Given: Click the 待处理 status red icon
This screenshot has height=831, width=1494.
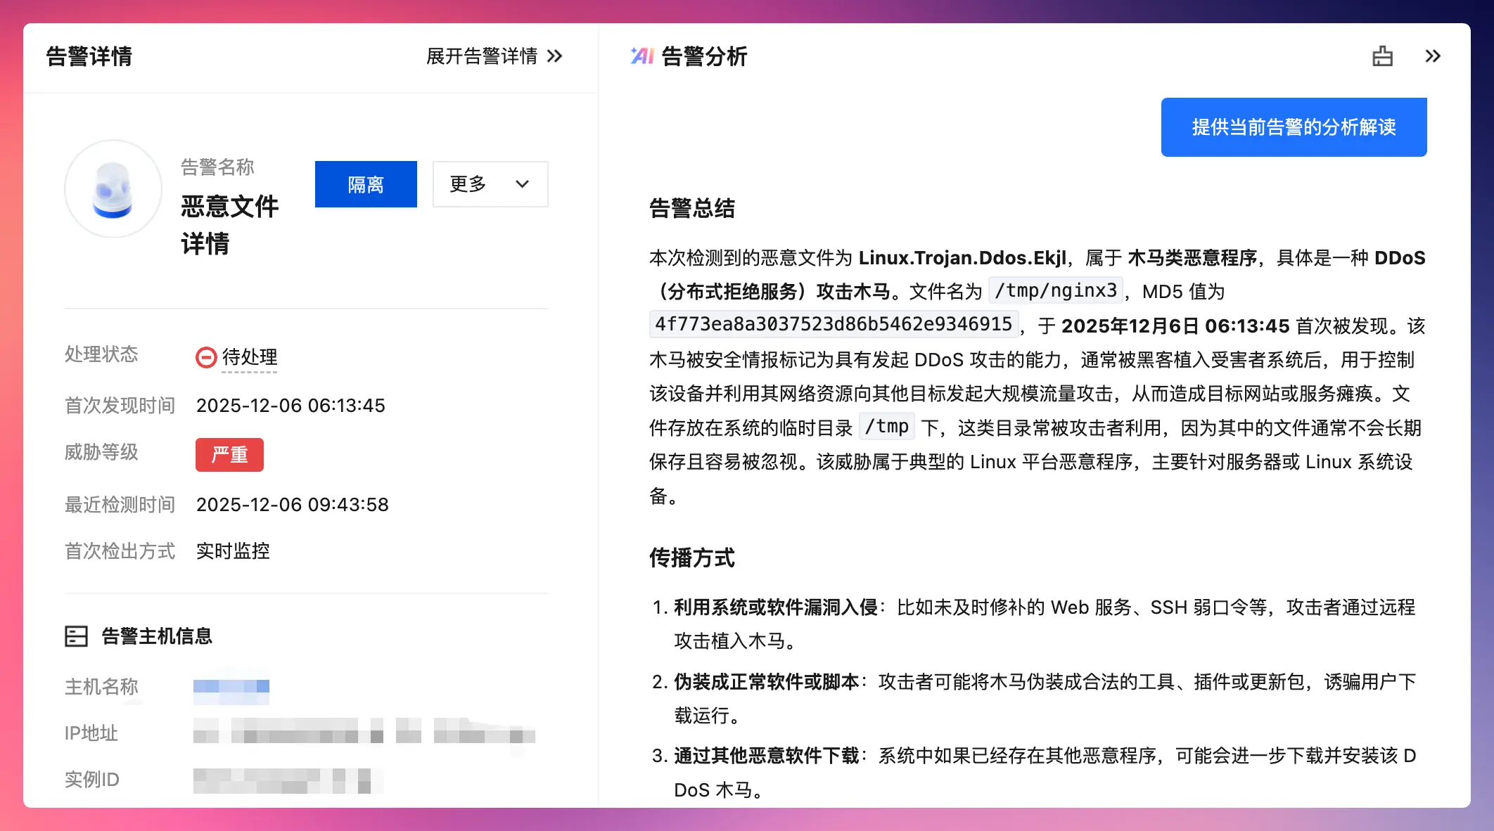Looking at the screenshot, I should pos(205,357).
